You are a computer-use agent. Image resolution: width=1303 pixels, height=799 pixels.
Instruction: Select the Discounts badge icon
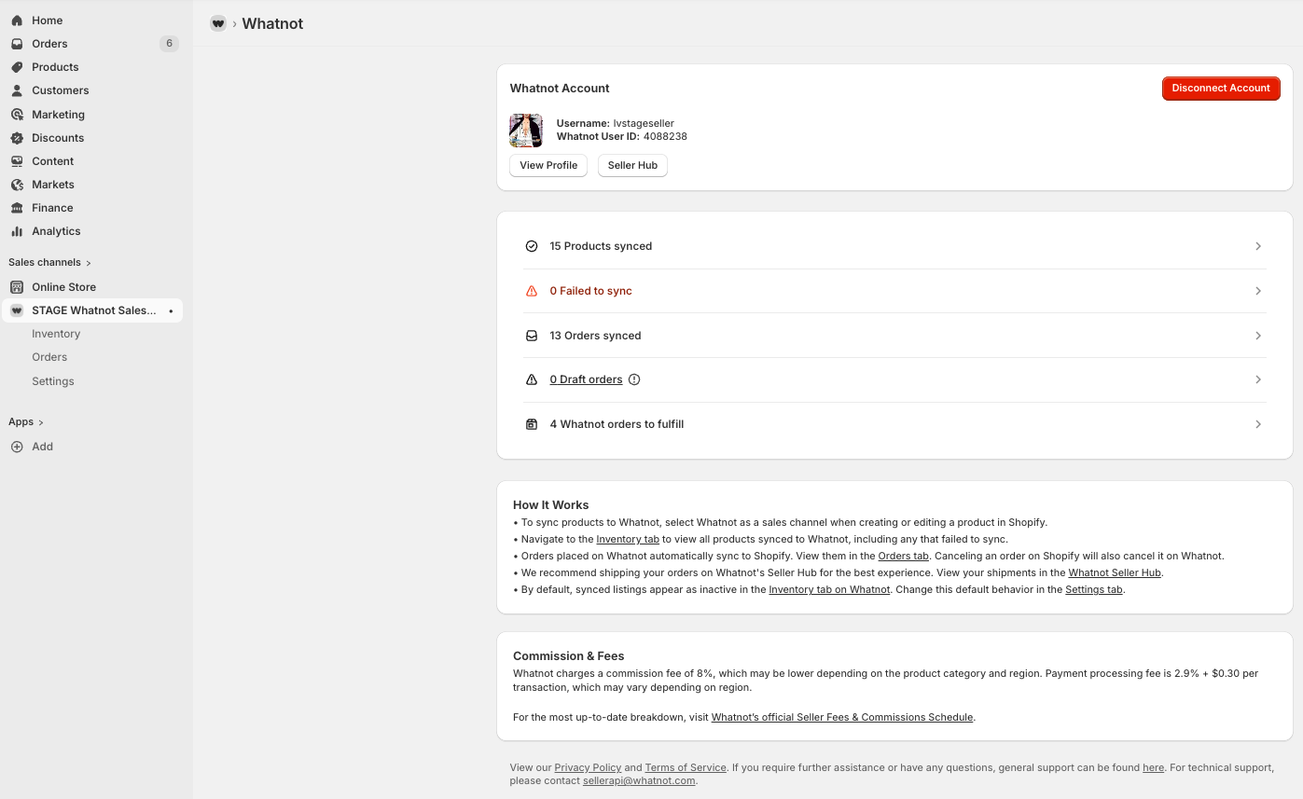click(17, 138)
